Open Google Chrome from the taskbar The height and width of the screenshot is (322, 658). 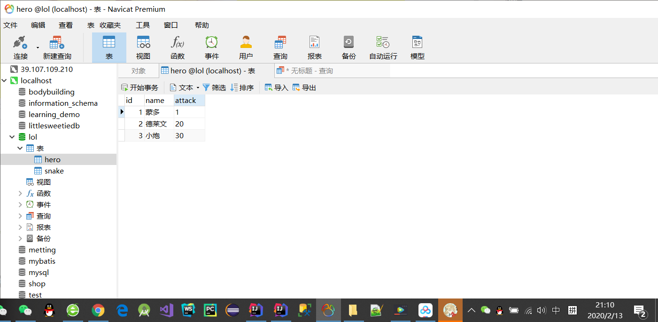98,310
